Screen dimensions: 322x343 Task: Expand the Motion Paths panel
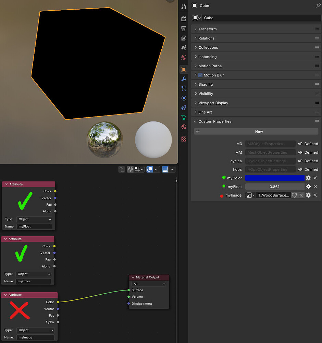click(256, 66)
